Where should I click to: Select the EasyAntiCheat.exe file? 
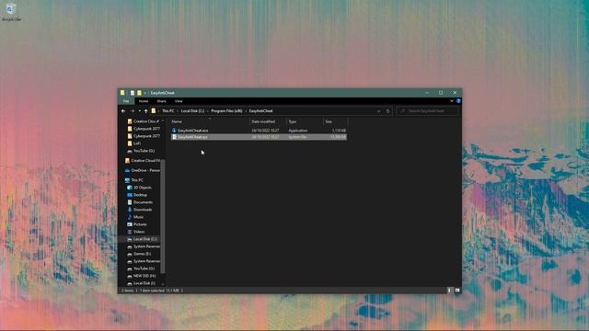(x=259, y=131)
